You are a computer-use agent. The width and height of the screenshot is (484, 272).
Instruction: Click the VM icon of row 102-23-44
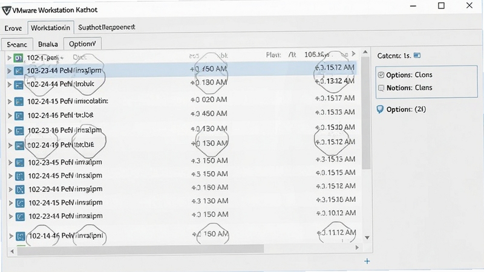(x=20, y=216)
